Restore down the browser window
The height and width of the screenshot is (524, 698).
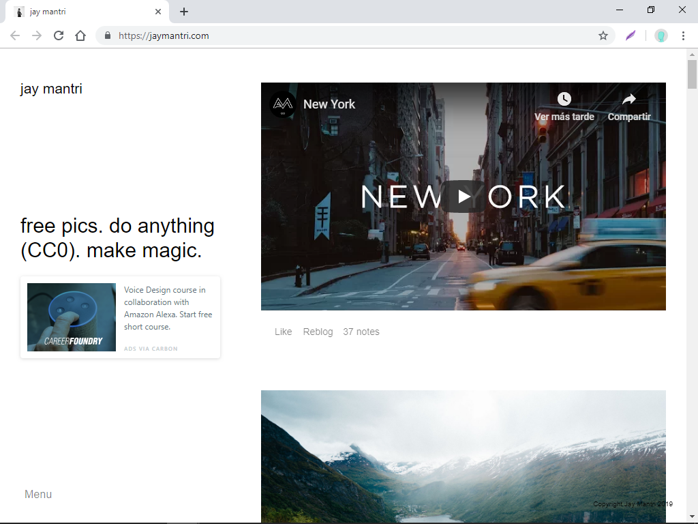pos(651,10)
